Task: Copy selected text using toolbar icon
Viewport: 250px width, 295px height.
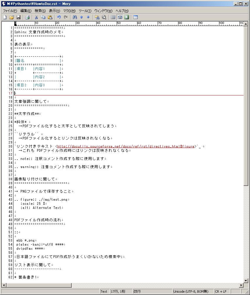Action: 43,17
